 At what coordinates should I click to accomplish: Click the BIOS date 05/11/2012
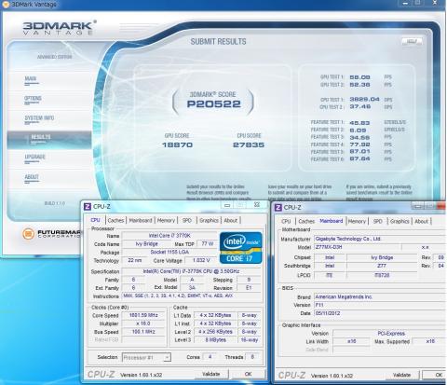point(380,313)
